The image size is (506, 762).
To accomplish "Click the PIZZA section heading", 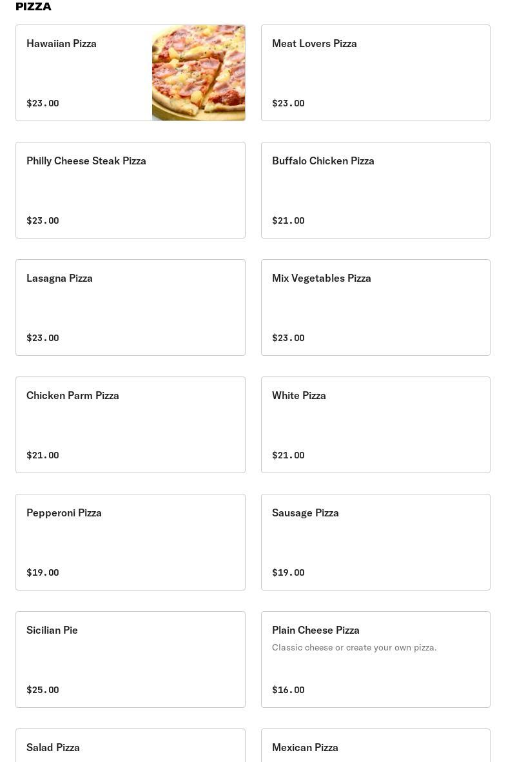I will click(34, 6).
